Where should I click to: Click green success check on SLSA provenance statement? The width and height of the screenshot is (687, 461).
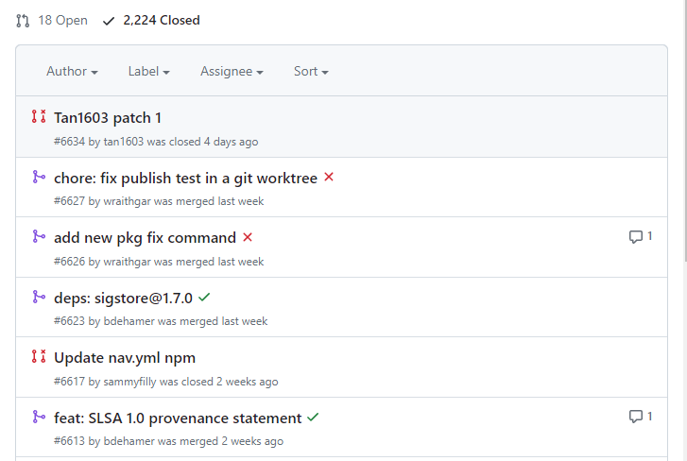tap(313, 418)
